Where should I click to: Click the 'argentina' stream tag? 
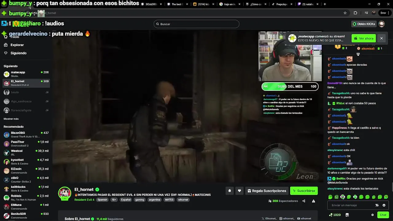(x=154, y=200)
